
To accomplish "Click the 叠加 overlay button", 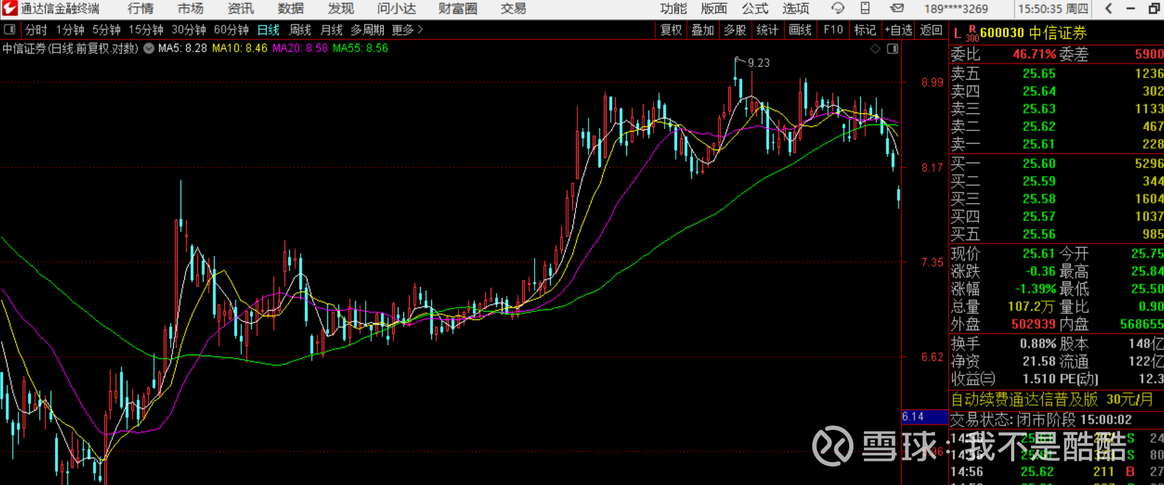I will point(703,30).
